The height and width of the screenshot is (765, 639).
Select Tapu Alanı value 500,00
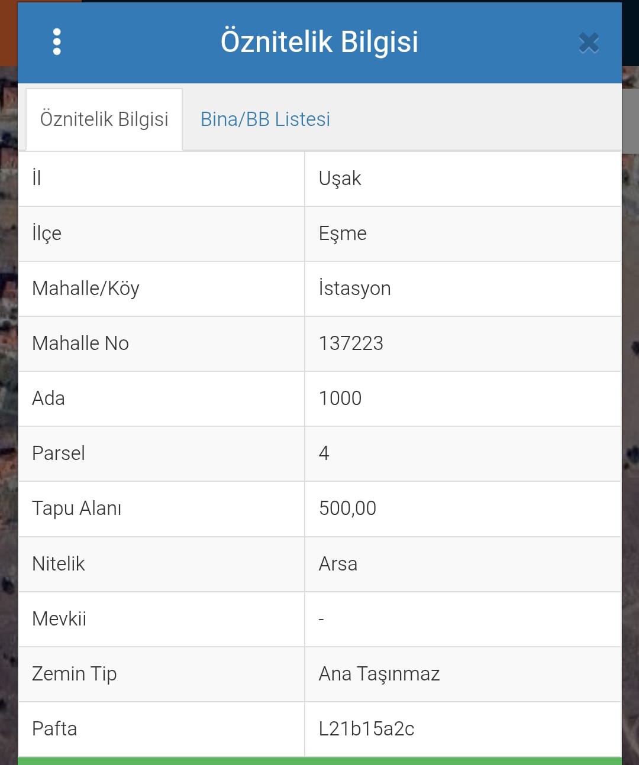(x=347, y=508)
